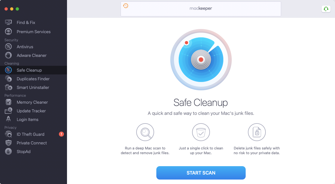Screen dimensions: 335x184
Task: Click the ID Theft Guard fingerprint icon
Action: coord(8,134)
